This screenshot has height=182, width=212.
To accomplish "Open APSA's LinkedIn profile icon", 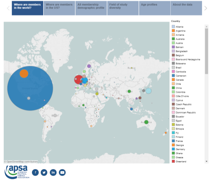I will (53, 172).
